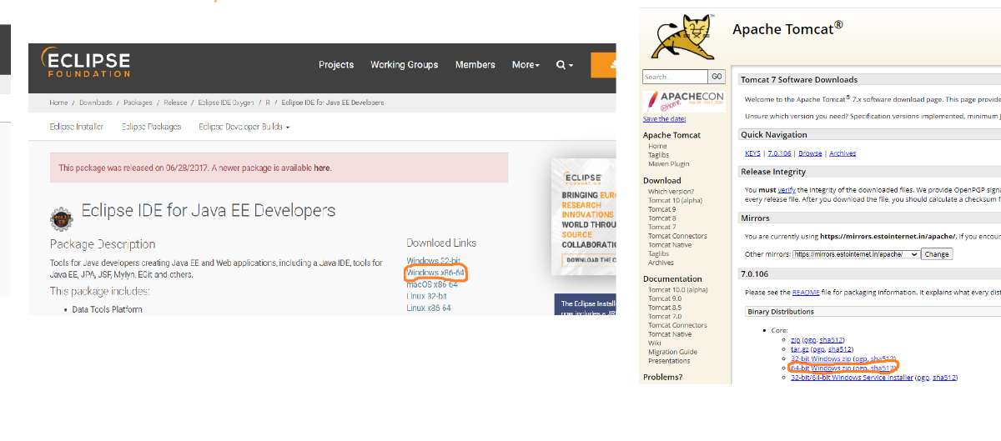This screenshot has width=1001, height=441.
Task: Open Tomcat 8.5 documentation
Action: coord(665,308)
